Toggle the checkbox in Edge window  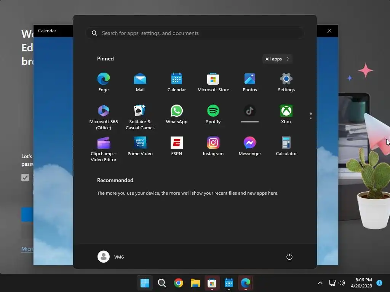tap(25, 178)
